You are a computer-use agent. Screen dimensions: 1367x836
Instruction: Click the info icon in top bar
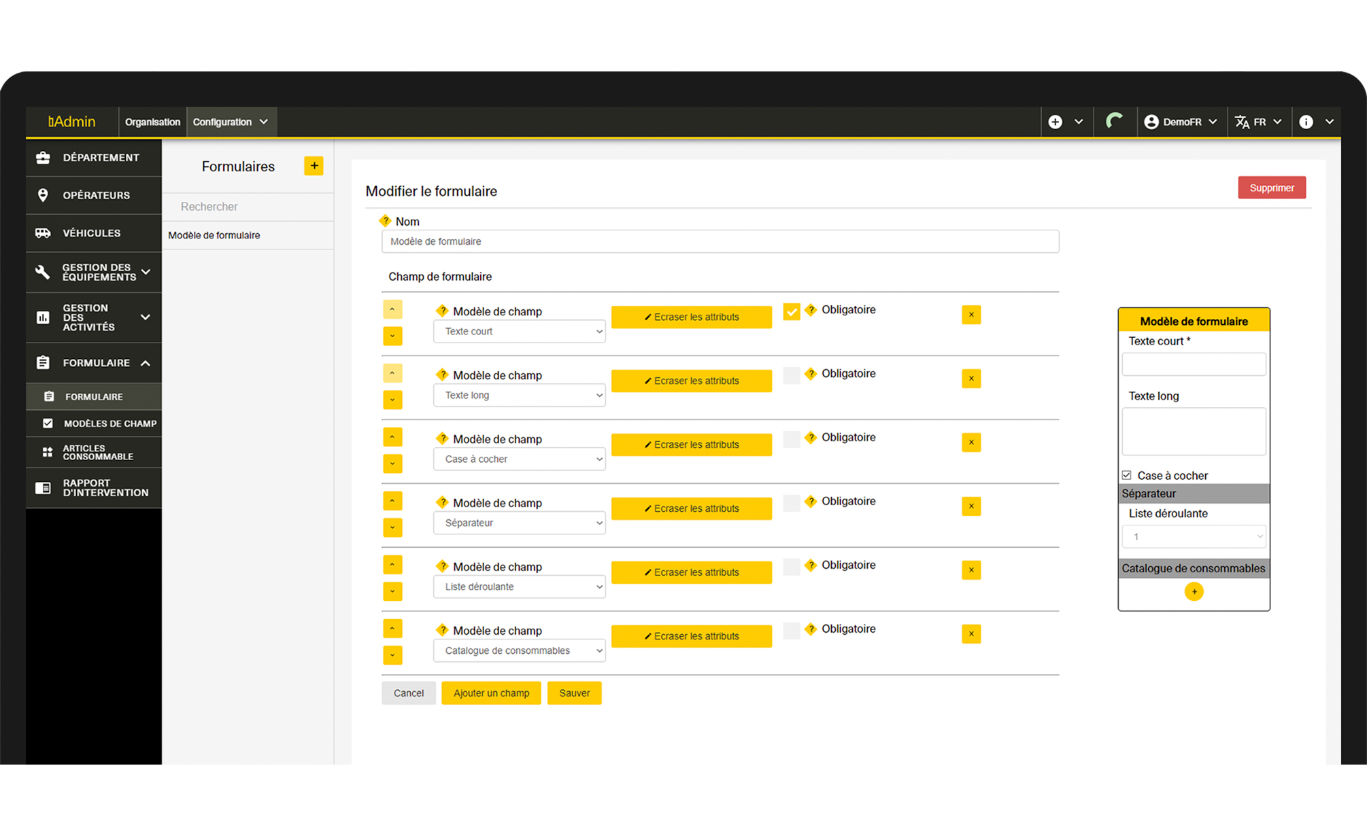click(1306, 122)
